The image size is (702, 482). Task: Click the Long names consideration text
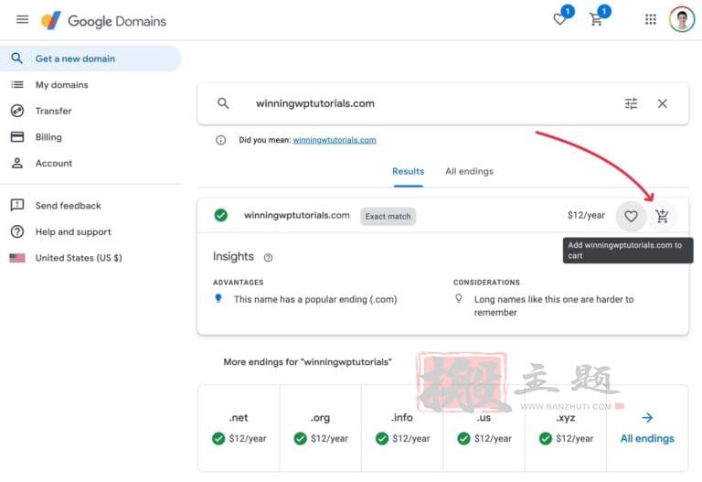coord(554,305)
